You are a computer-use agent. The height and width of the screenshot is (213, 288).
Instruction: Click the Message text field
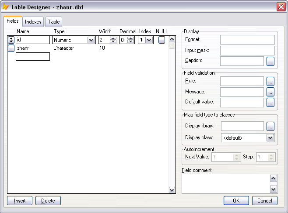242,92
